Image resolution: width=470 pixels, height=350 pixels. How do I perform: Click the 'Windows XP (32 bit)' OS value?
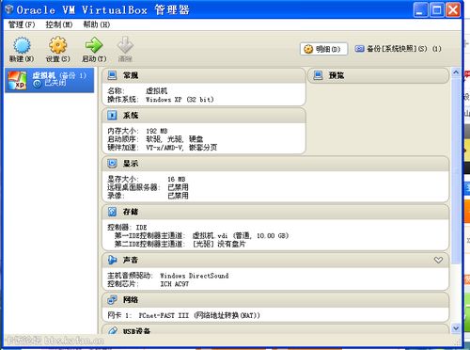click(x=180, y=100)
